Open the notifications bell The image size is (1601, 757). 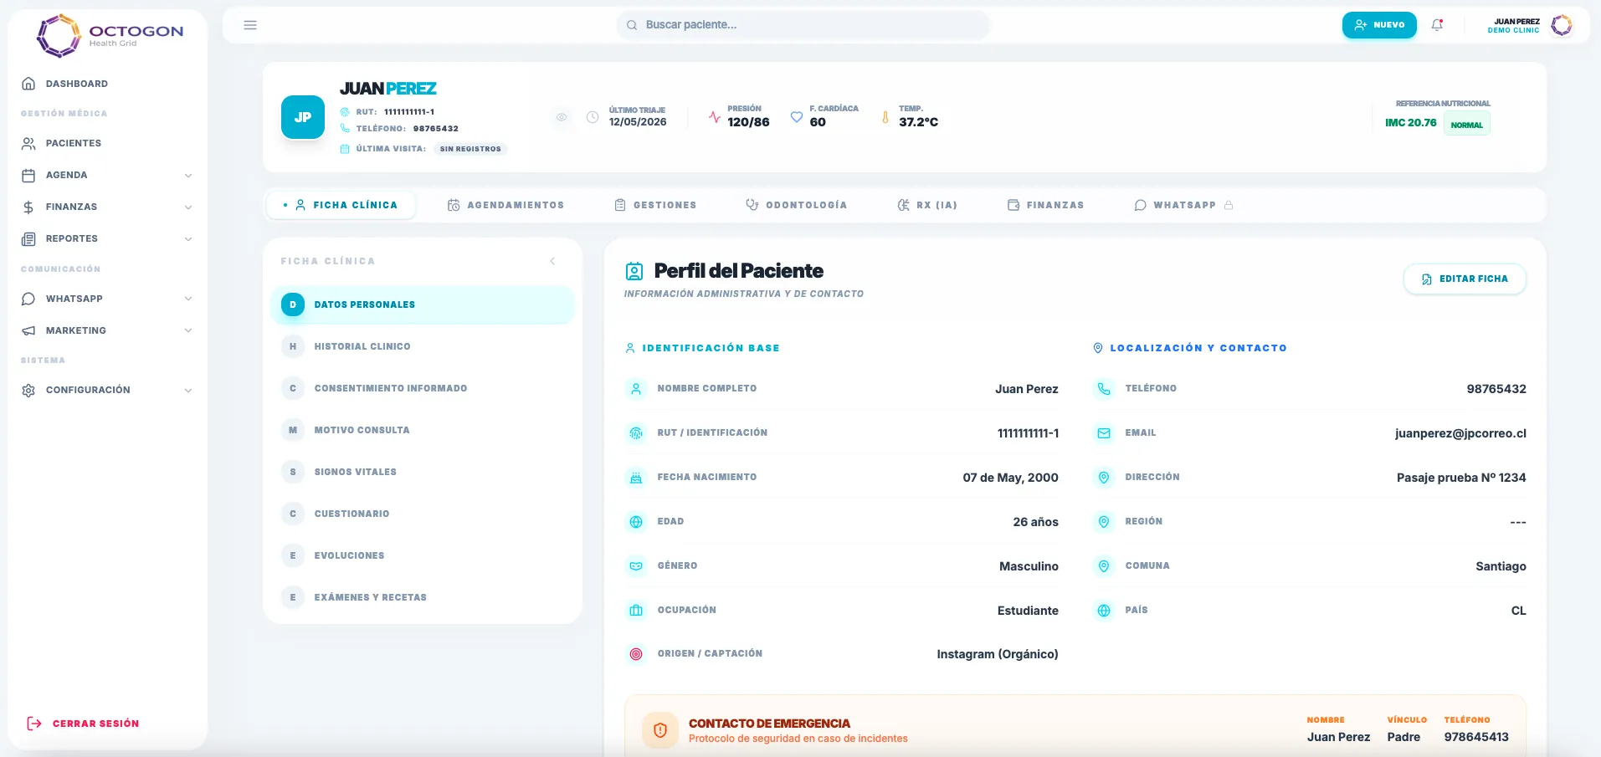(1437, 25)
